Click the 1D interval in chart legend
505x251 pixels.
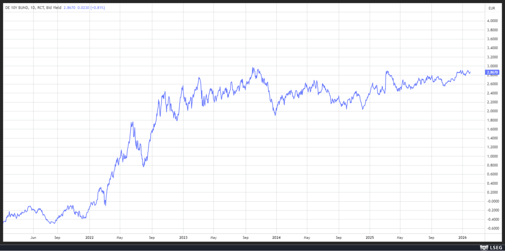point(33,8)
